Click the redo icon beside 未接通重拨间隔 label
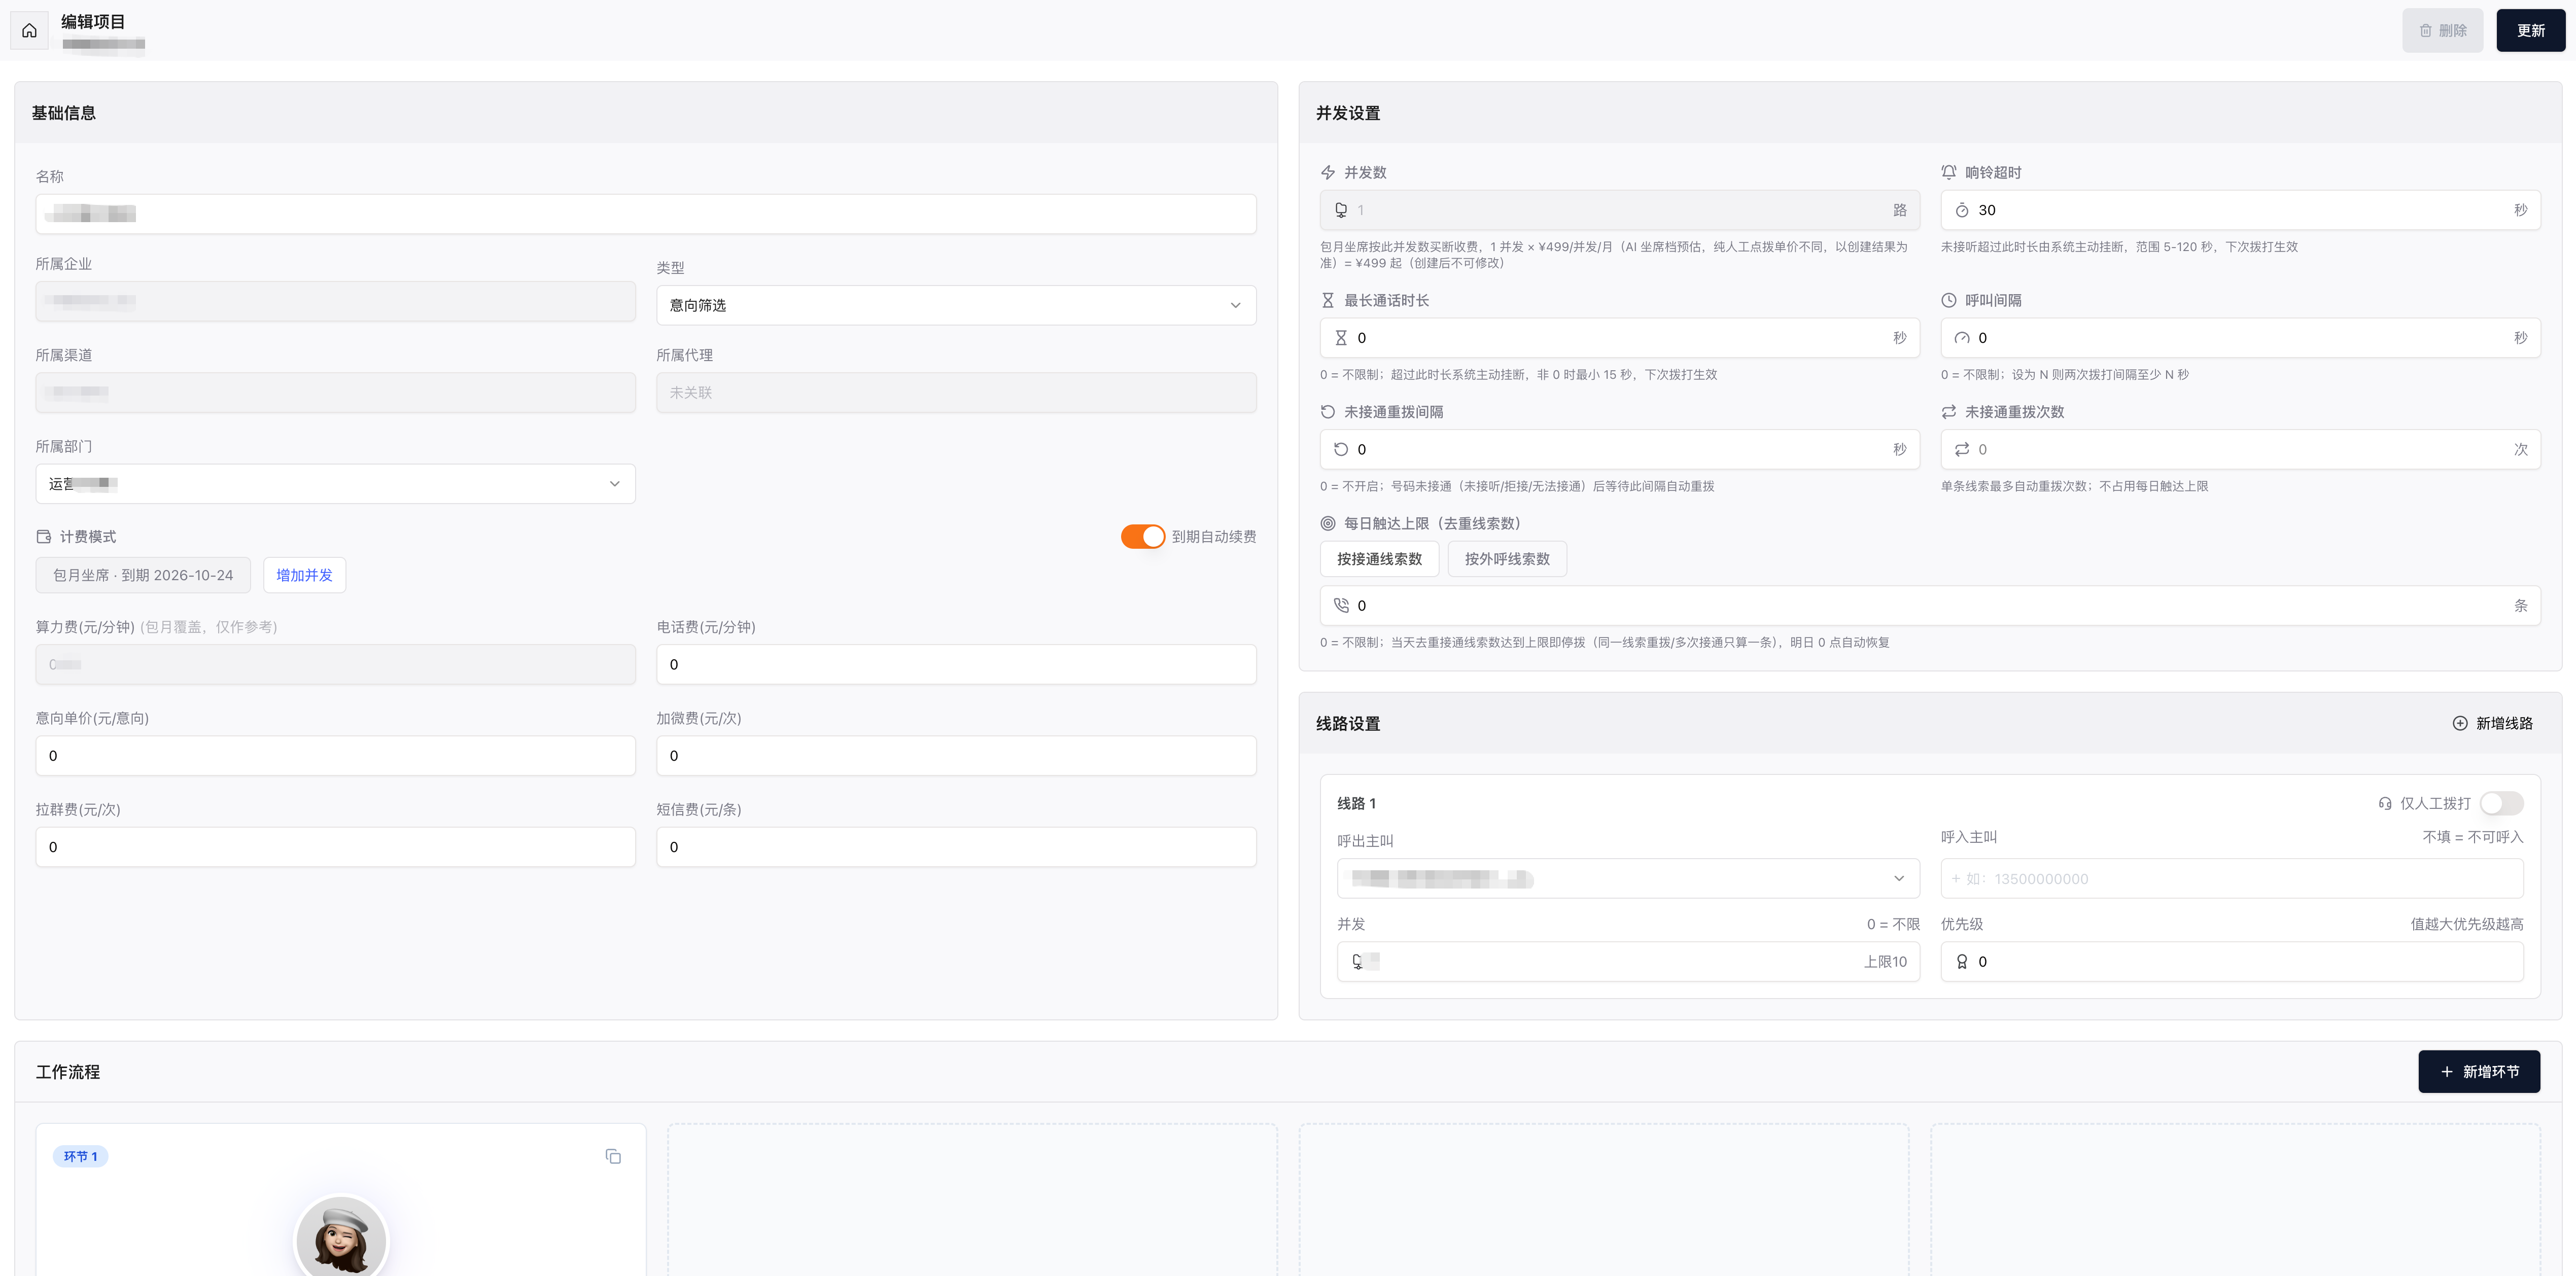 (x=1328, y=412)
